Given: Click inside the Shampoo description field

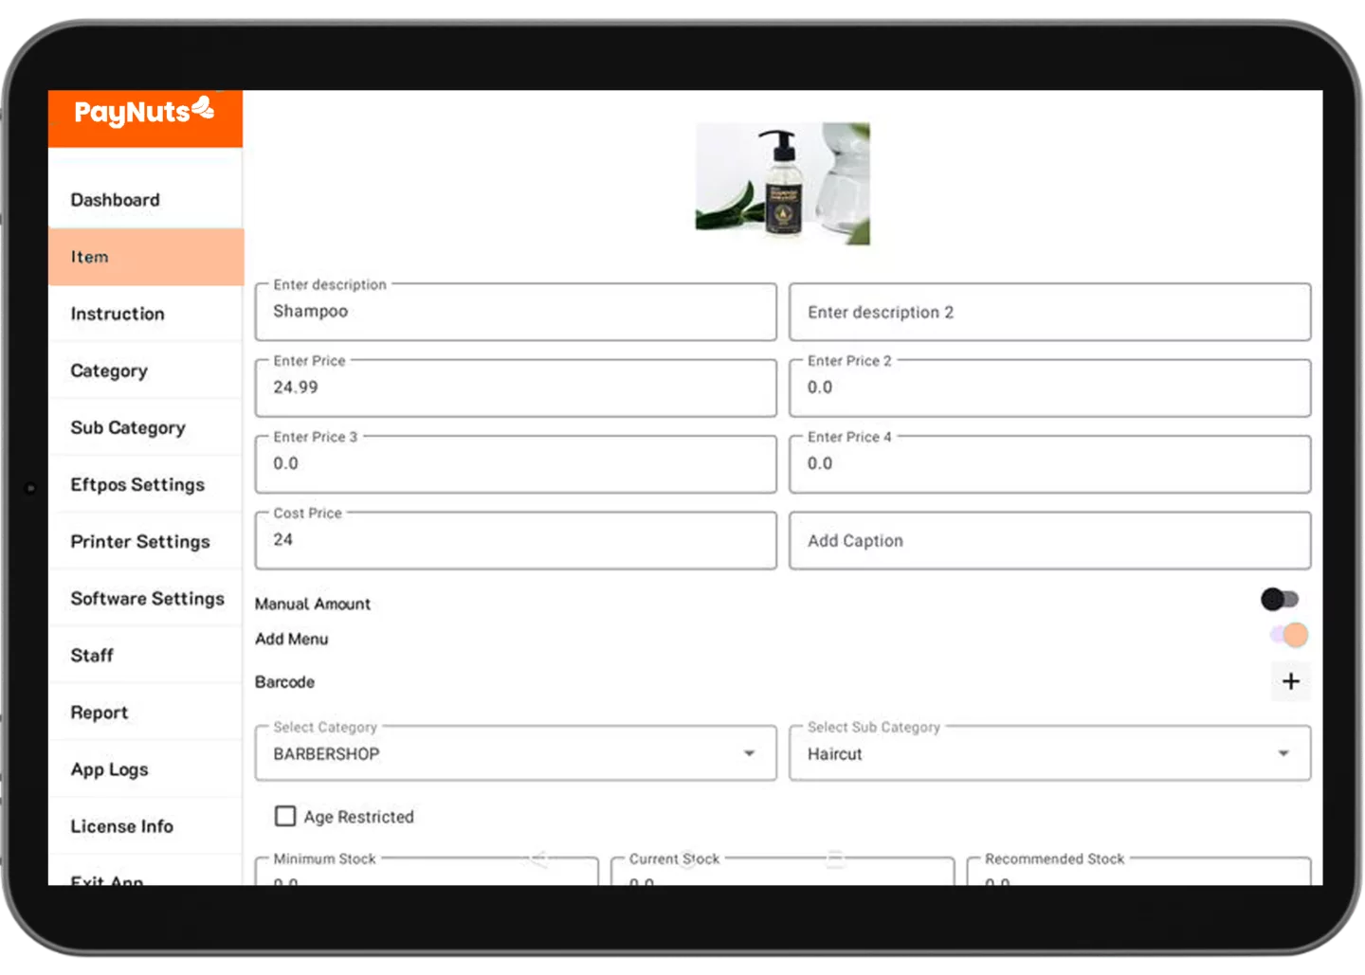Looking at the screenshot, I should 516,312.
